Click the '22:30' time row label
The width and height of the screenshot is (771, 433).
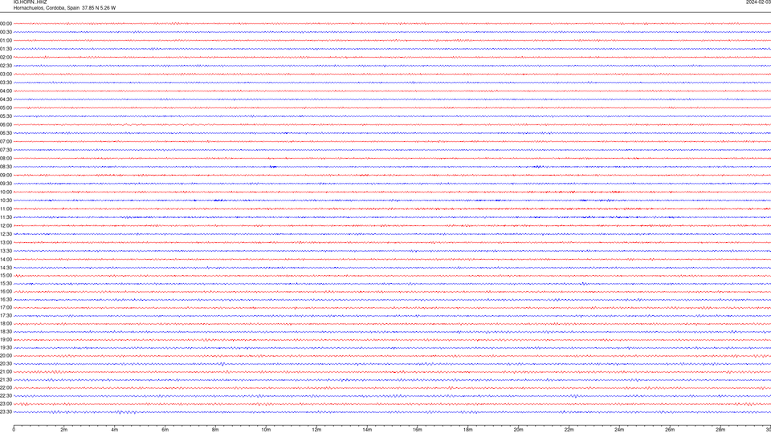(6, 395)
